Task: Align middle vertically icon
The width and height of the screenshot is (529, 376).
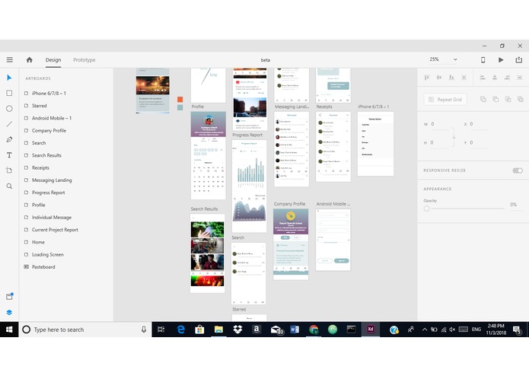Action: pos(439,78)
